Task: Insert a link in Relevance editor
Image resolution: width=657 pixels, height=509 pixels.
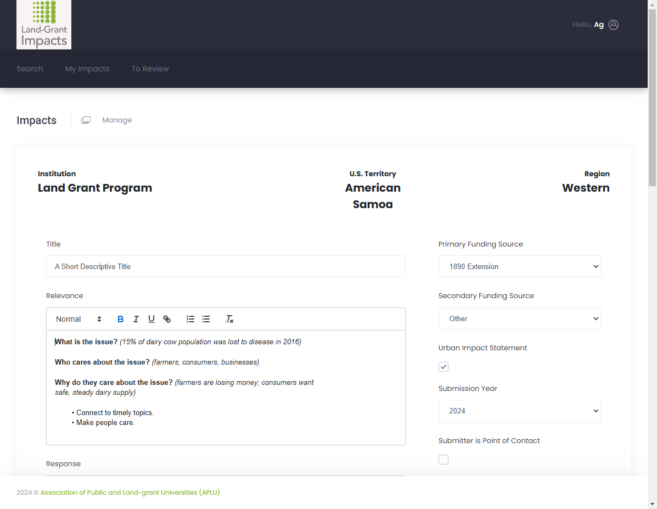Action: point(167,319)
